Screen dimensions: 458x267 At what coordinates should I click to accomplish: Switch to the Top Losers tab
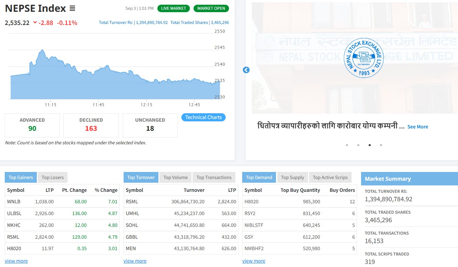53,177
